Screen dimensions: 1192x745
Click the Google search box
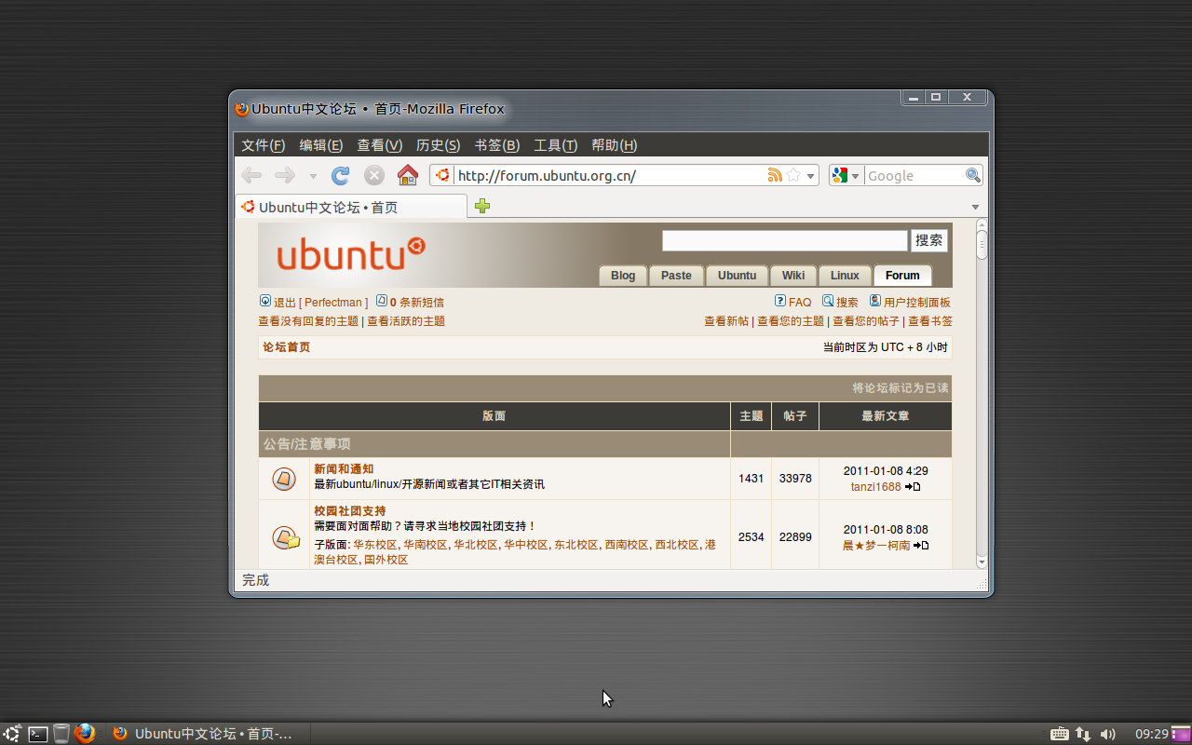[x=914, y=175]
